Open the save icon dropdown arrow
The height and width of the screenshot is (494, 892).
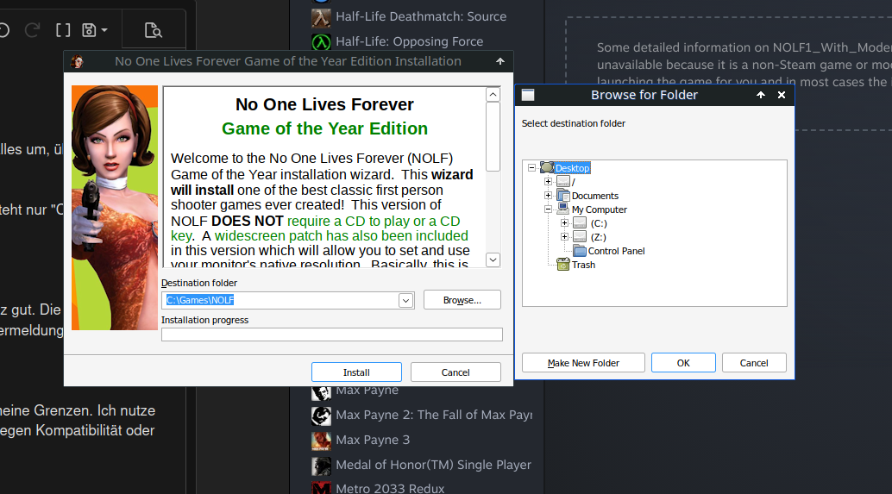[104, 30]
